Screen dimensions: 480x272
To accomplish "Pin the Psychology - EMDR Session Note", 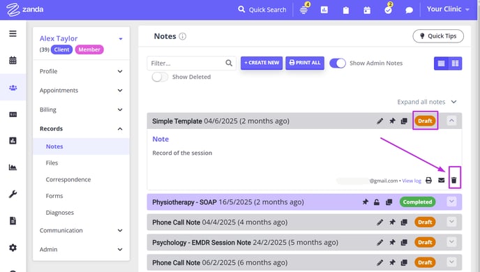I will tap(392, 242).
